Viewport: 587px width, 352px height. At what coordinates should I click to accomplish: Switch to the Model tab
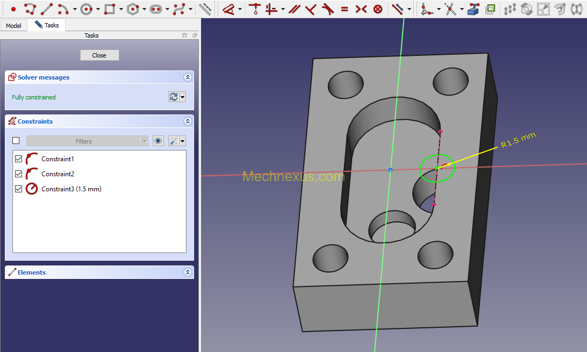pyautogui.click(x=13, y=25)
